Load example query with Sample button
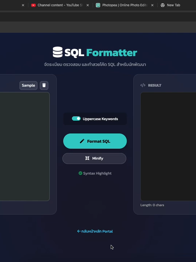Viewport: 196px width, 262px height. (x=28, y=86)
